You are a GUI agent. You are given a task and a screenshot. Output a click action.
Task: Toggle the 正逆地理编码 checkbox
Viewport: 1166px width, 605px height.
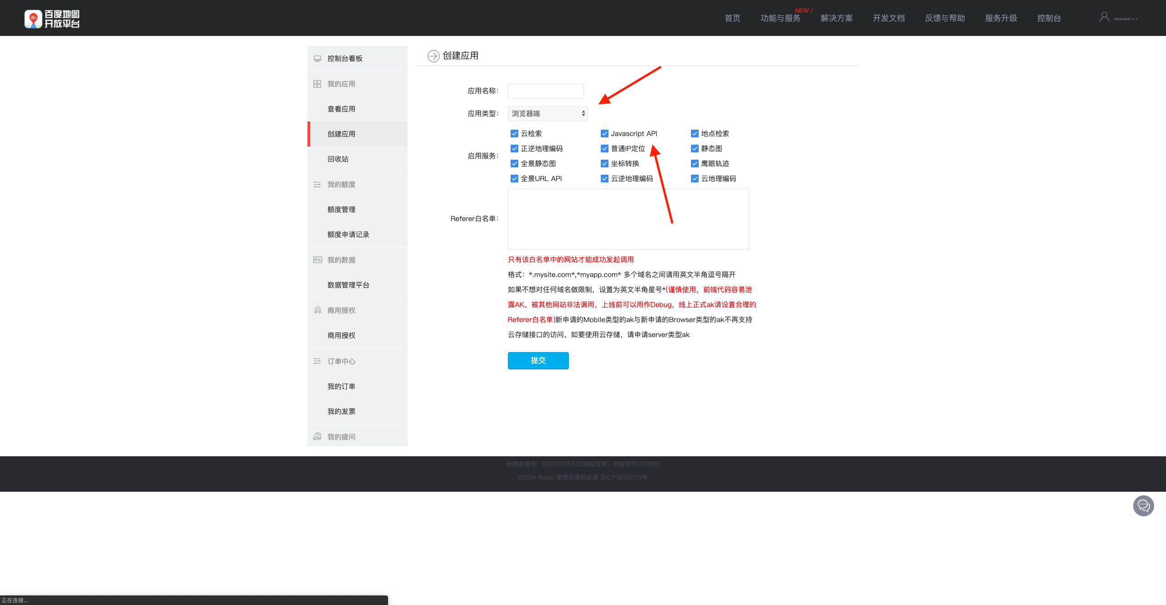click(514, 149)
